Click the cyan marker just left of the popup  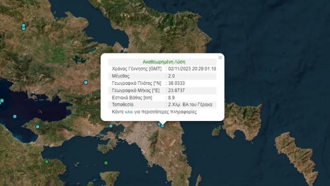pos(86,82)
